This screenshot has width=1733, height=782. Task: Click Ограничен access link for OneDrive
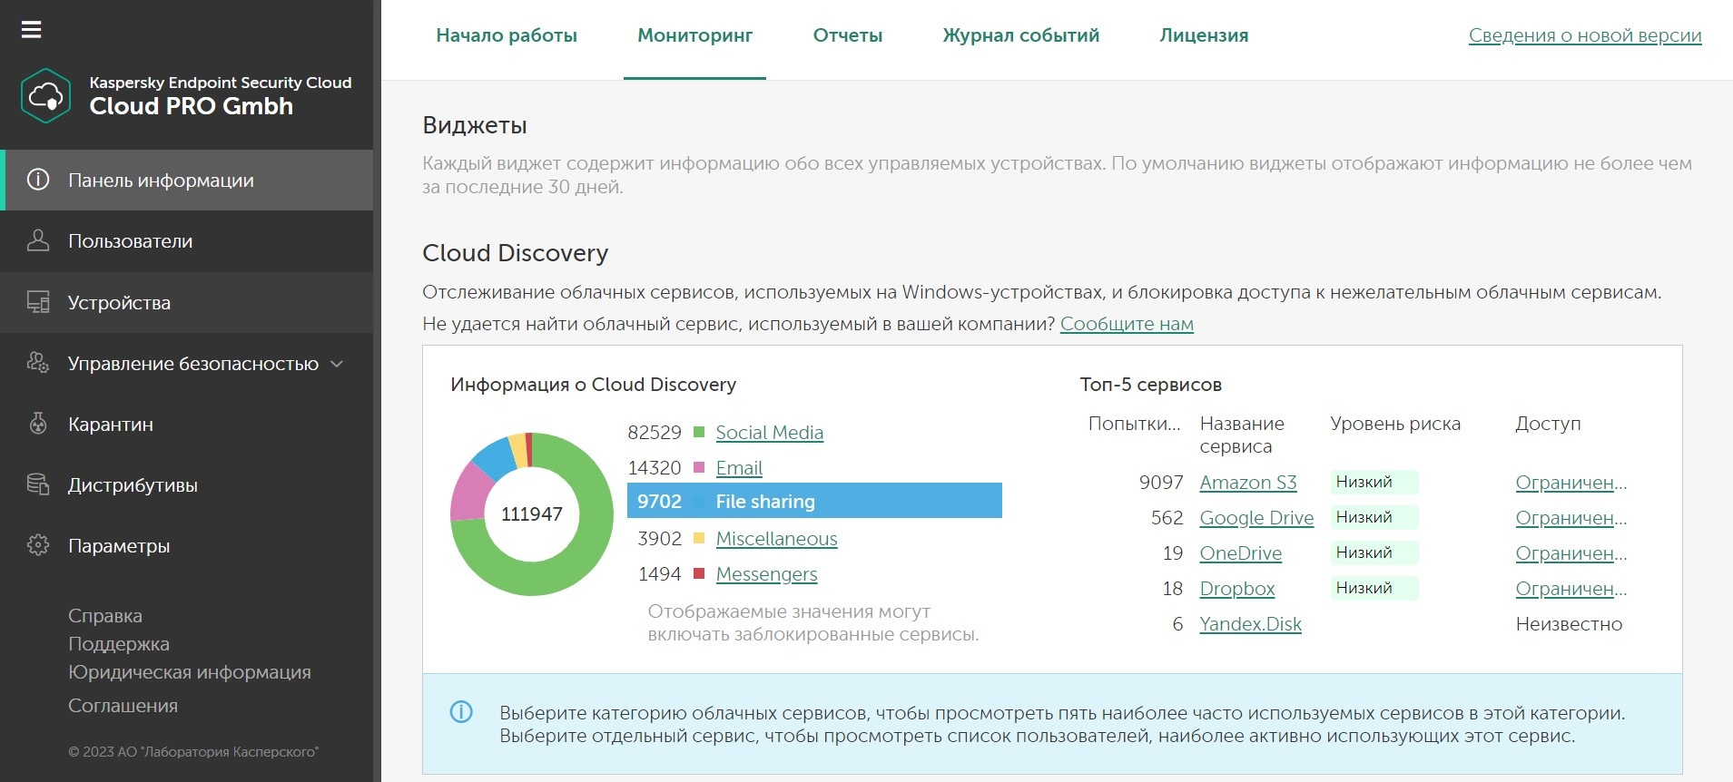click(1571, 553)
